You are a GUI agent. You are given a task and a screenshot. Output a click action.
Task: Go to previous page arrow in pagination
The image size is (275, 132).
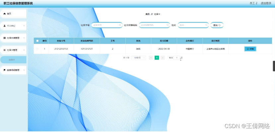(x=151, y=58)
